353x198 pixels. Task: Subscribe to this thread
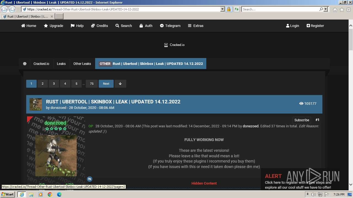(302, 120)
